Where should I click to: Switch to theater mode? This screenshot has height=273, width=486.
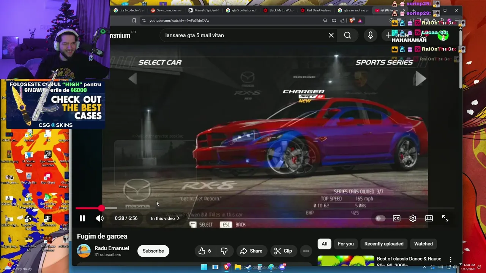pos(429,218)
